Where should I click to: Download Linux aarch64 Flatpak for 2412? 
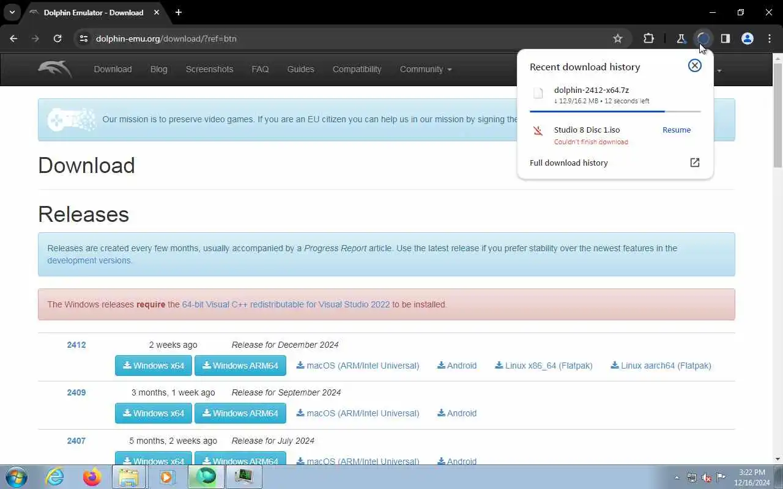point(661,366)
